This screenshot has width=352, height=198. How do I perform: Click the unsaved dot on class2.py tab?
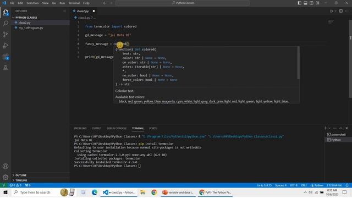[94, 11]
